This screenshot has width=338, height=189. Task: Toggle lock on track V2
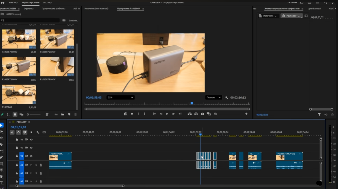[17, 148]
